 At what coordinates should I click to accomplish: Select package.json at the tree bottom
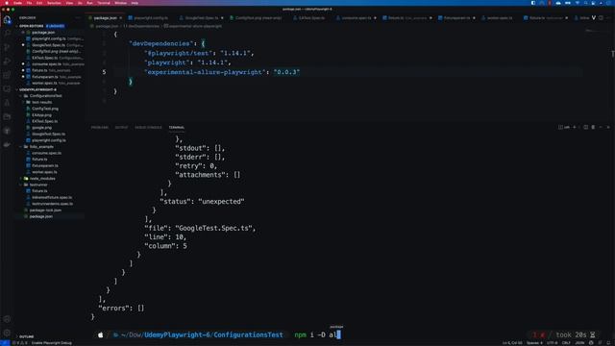(41, 216)
